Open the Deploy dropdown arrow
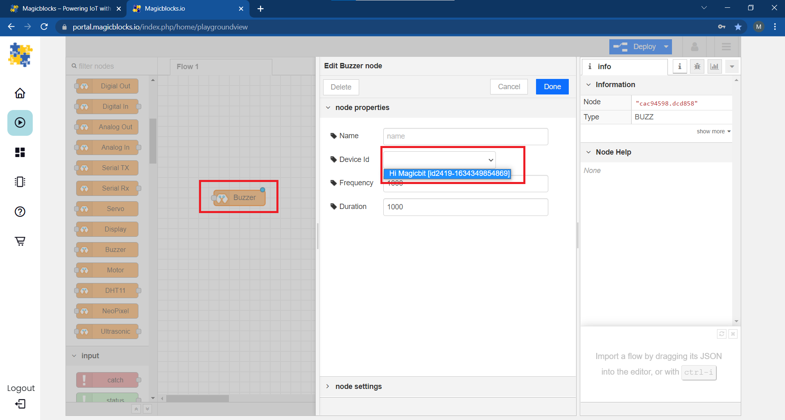The height and width of the screenshot is (420, 785). (x=666, y=47)
